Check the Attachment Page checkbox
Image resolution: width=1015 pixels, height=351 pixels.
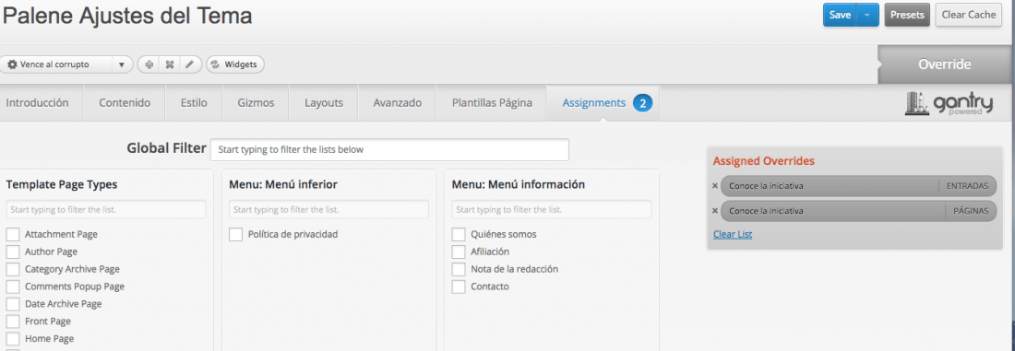coord(13,235)
